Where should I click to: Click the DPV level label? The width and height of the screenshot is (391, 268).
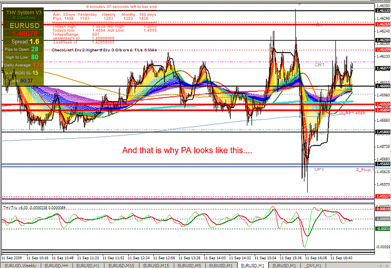319,169
